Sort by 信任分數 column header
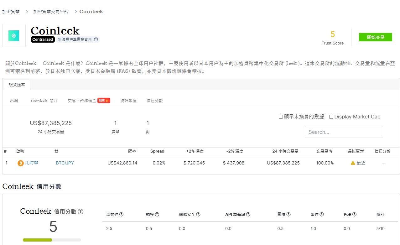 click(x=382, y=151)
